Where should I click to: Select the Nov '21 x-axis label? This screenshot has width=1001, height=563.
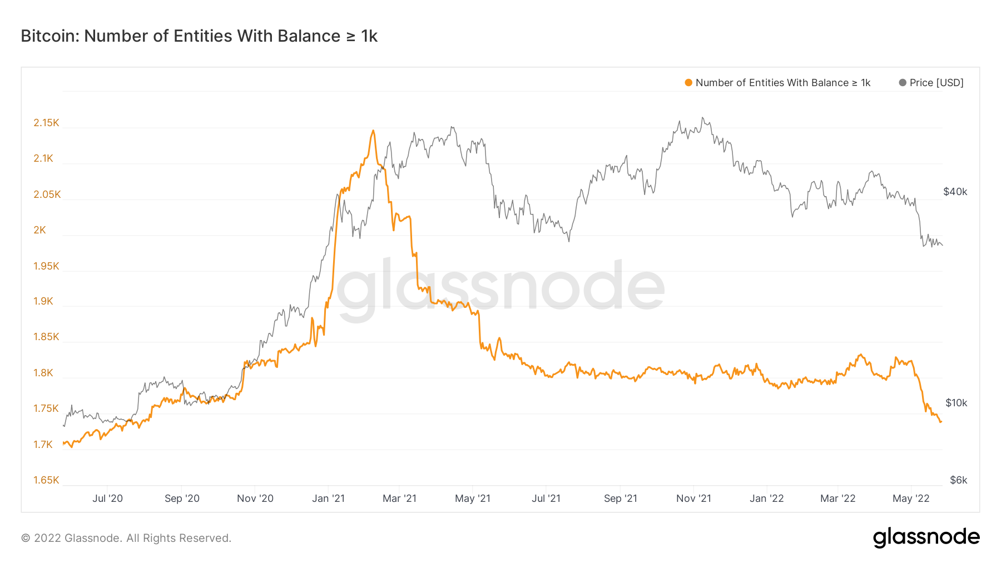[693, 499]
